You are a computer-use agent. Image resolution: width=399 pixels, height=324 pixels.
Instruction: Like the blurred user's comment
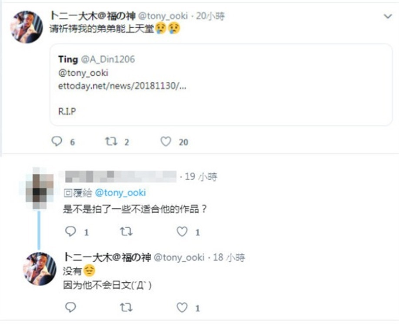(x=182, y=232)
